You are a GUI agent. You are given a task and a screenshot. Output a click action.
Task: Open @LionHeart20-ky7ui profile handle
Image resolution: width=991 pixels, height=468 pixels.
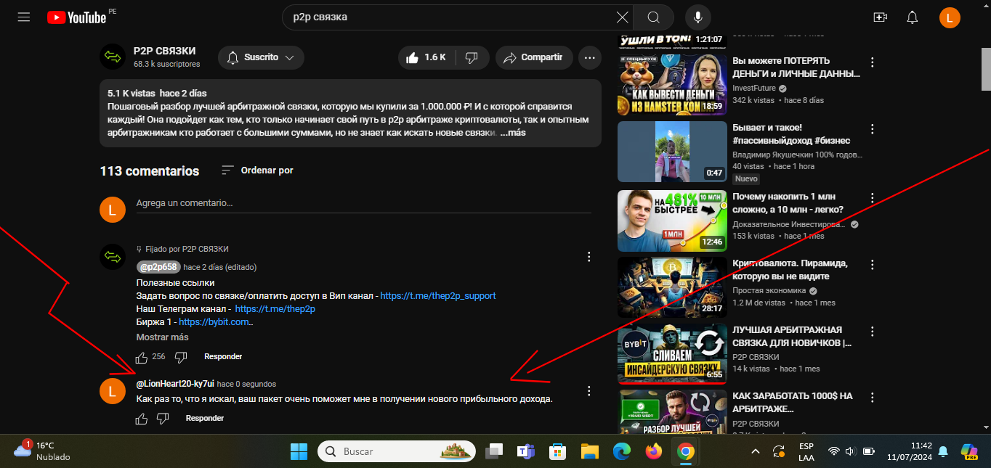[175, 384]
